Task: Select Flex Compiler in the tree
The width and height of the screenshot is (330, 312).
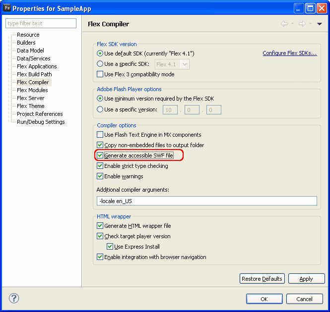Action: tap(33, 82)
